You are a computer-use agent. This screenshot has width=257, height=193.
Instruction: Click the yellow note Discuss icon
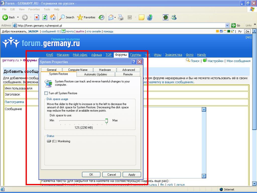click(142, 17)
